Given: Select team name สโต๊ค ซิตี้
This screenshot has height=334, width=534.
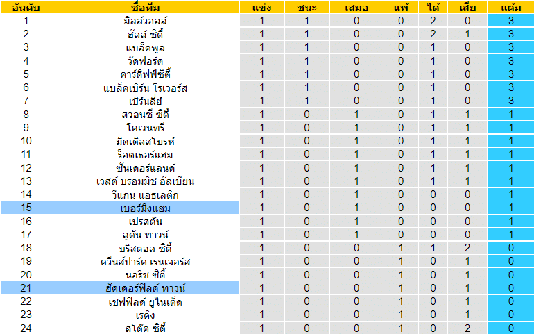Looking at the screenshot, I should tap(145, 328).
